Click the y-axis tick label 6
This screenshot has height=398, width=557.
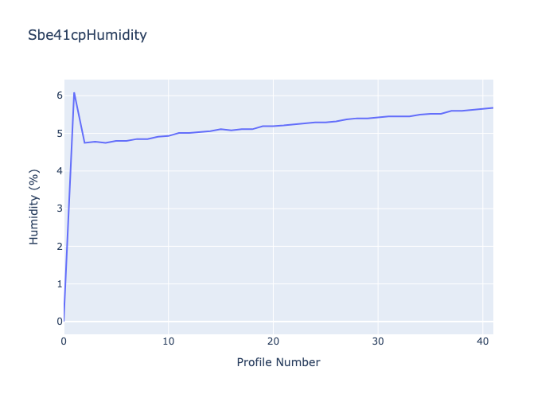coord(59,96)
